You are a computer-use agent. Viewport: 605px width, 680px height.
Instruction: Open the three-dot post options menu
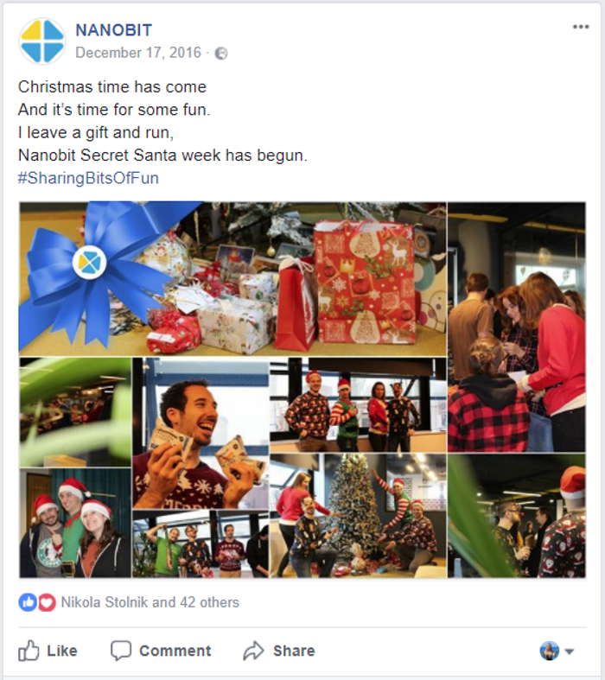[x=580, y=27]
